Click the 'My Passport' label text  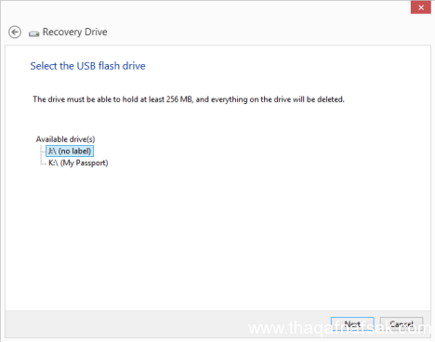84,163
